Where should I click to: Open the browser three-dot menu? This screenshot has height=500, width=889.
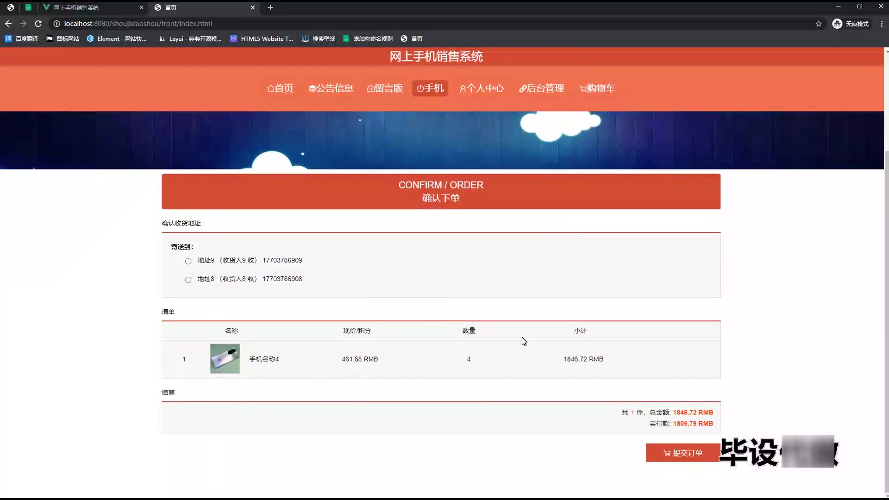(882, 24)
